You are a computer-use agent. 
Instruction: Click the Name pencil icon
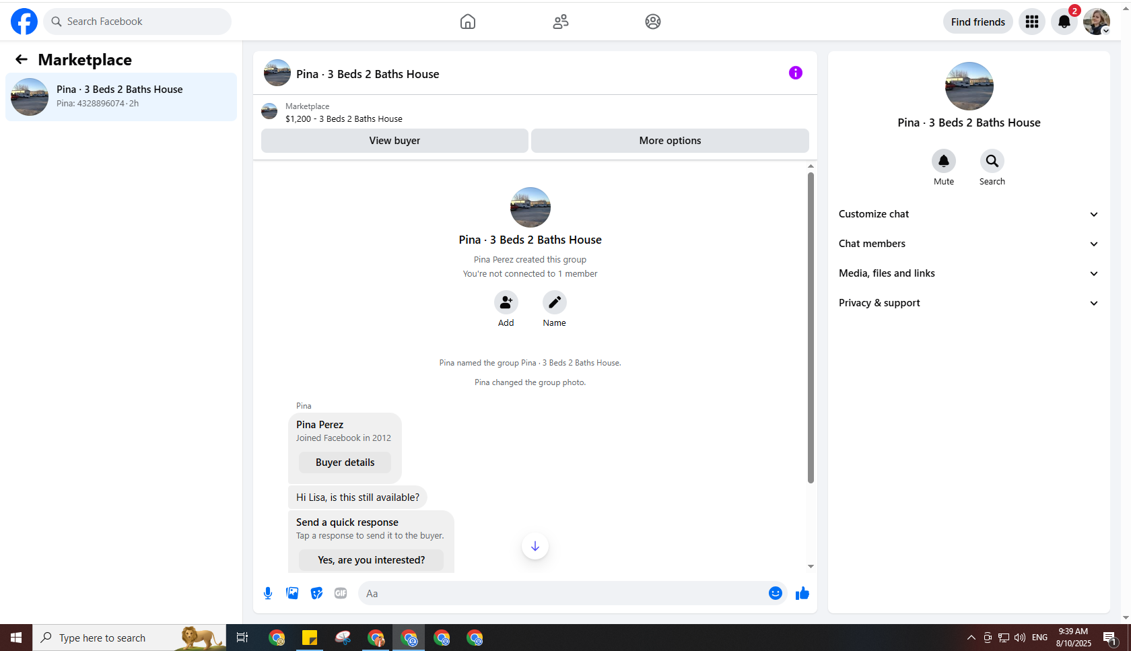pyautogui.click(x=555, y=302)
